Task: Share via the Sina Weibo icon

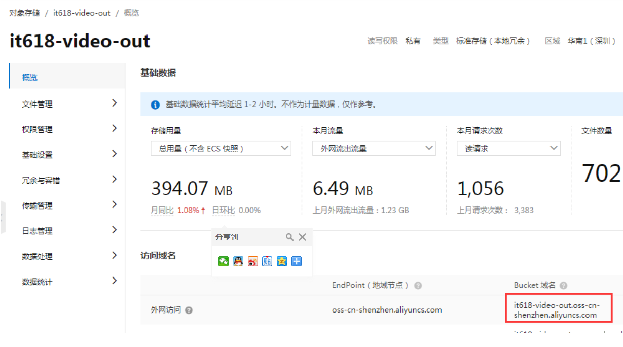Action: pyautogui.click(x=253, y=261)
